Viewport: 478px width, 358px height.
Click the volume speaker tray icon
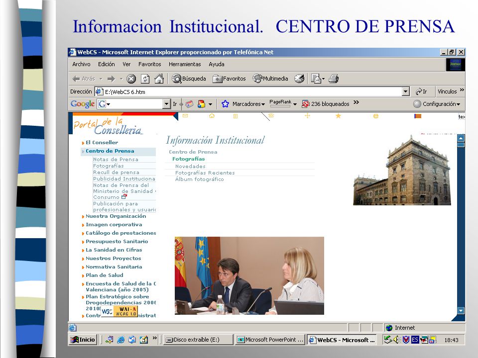[x=397, y=340]
